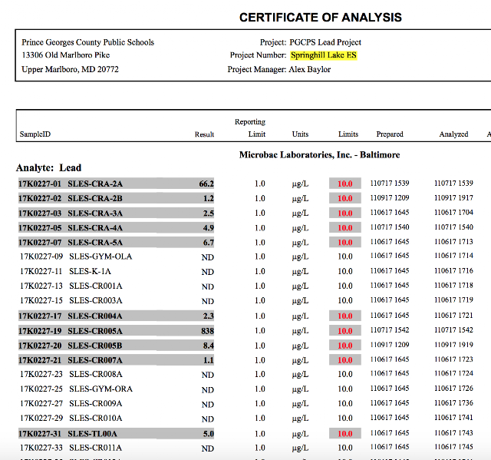Click the 838 result for SLES-CR005A
Viewport: 491px width, 460px height.
click(x=207, y=331)
